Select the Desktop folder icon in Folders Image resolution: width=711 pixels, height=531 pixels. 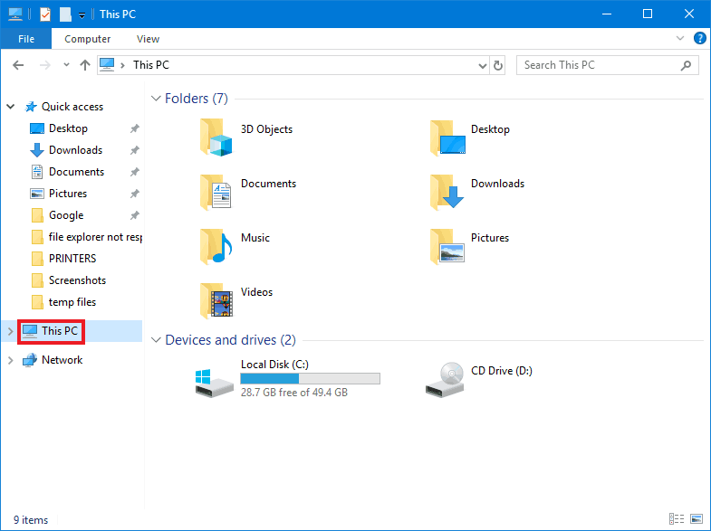[x=447, y=137]
